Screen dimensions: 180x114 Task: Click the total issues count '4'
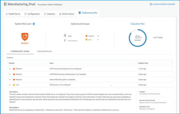pos(65,35)
